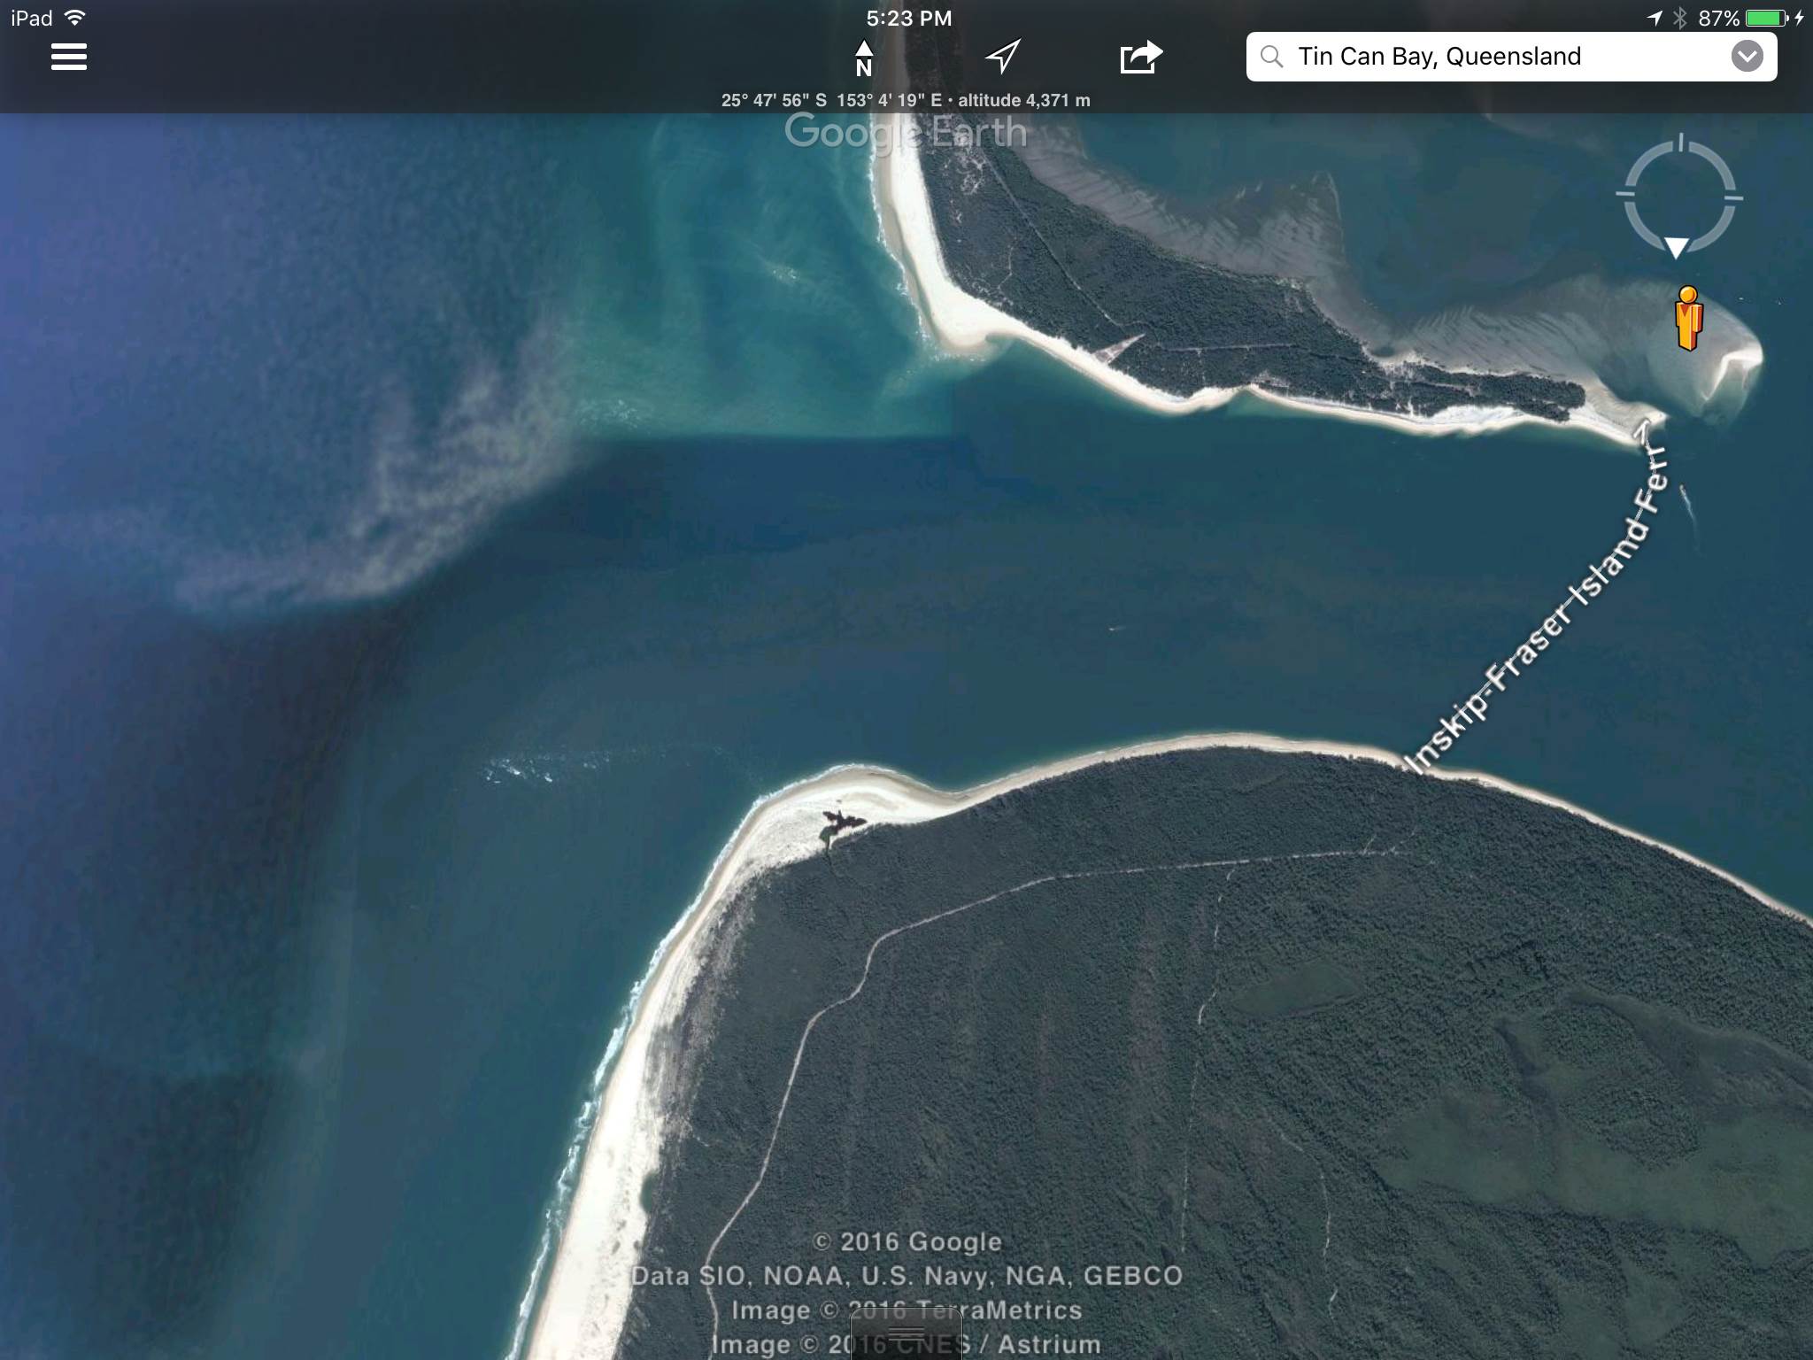Tap the Bluetooth status icon

coord(1679,18)
